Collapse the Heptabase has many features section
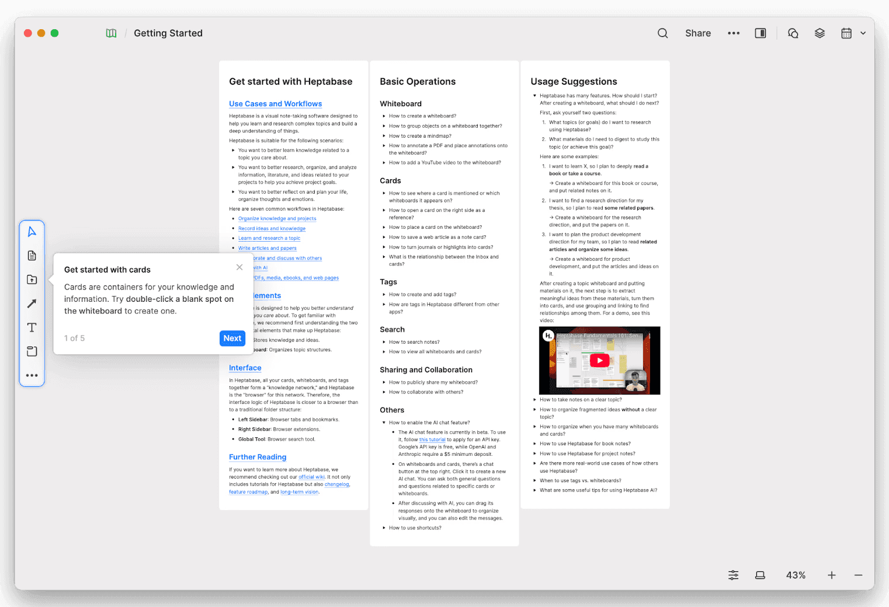The width and height of the screenshot is (889, 607). [x=534, y=96]
